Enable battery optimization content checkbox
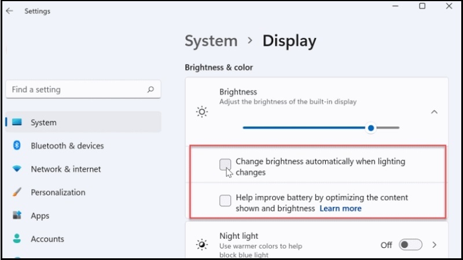 225,200
